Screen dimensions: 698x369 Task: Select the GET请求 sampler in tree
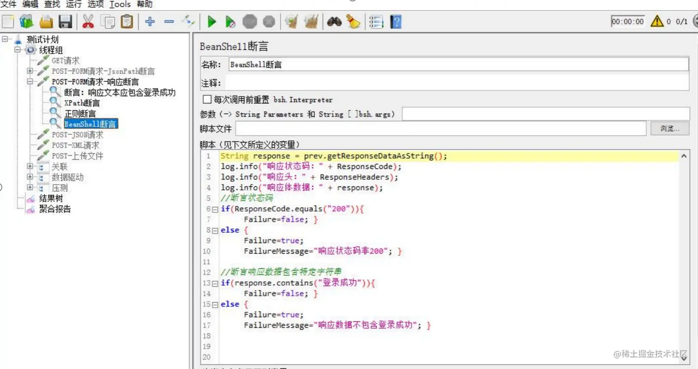[x=66, y=60]
